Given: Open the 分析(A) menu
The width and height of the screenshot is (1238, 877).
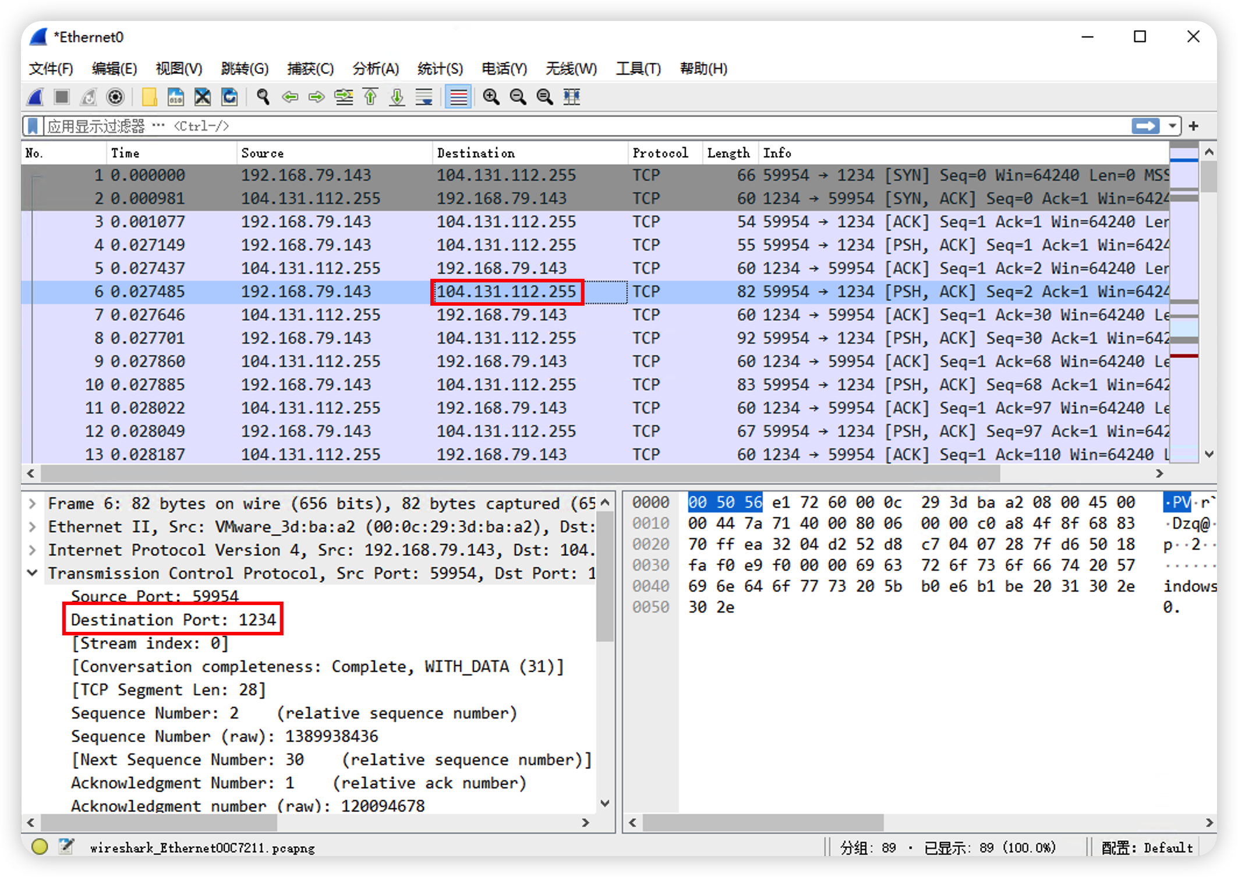Looking at the screenshot, I should click(376, 69).
